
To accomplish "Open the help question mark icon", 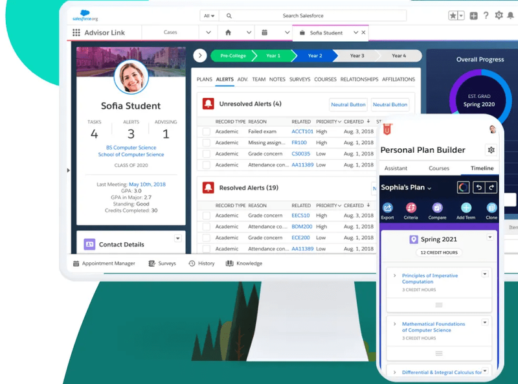I will tap(486, 15).
